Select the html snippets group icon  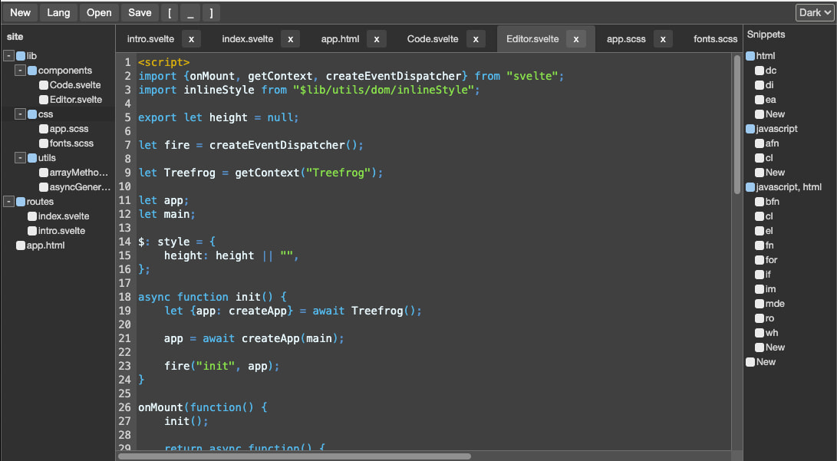pos(750,55)
